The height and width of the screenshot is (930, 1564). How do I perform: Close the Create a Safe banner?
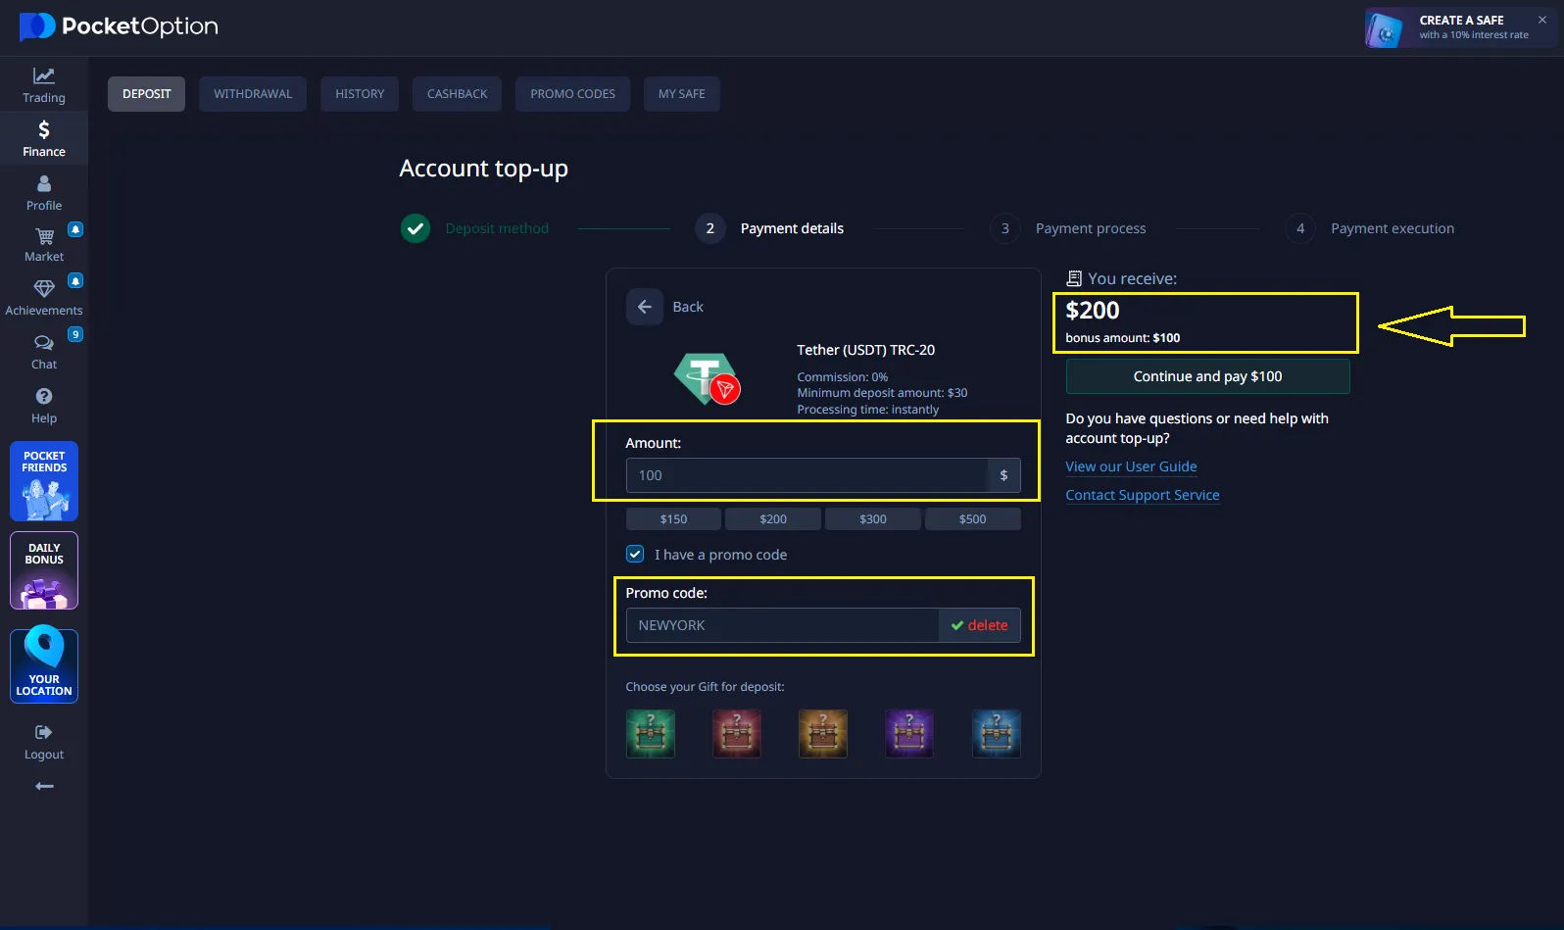coord(1542,20)
